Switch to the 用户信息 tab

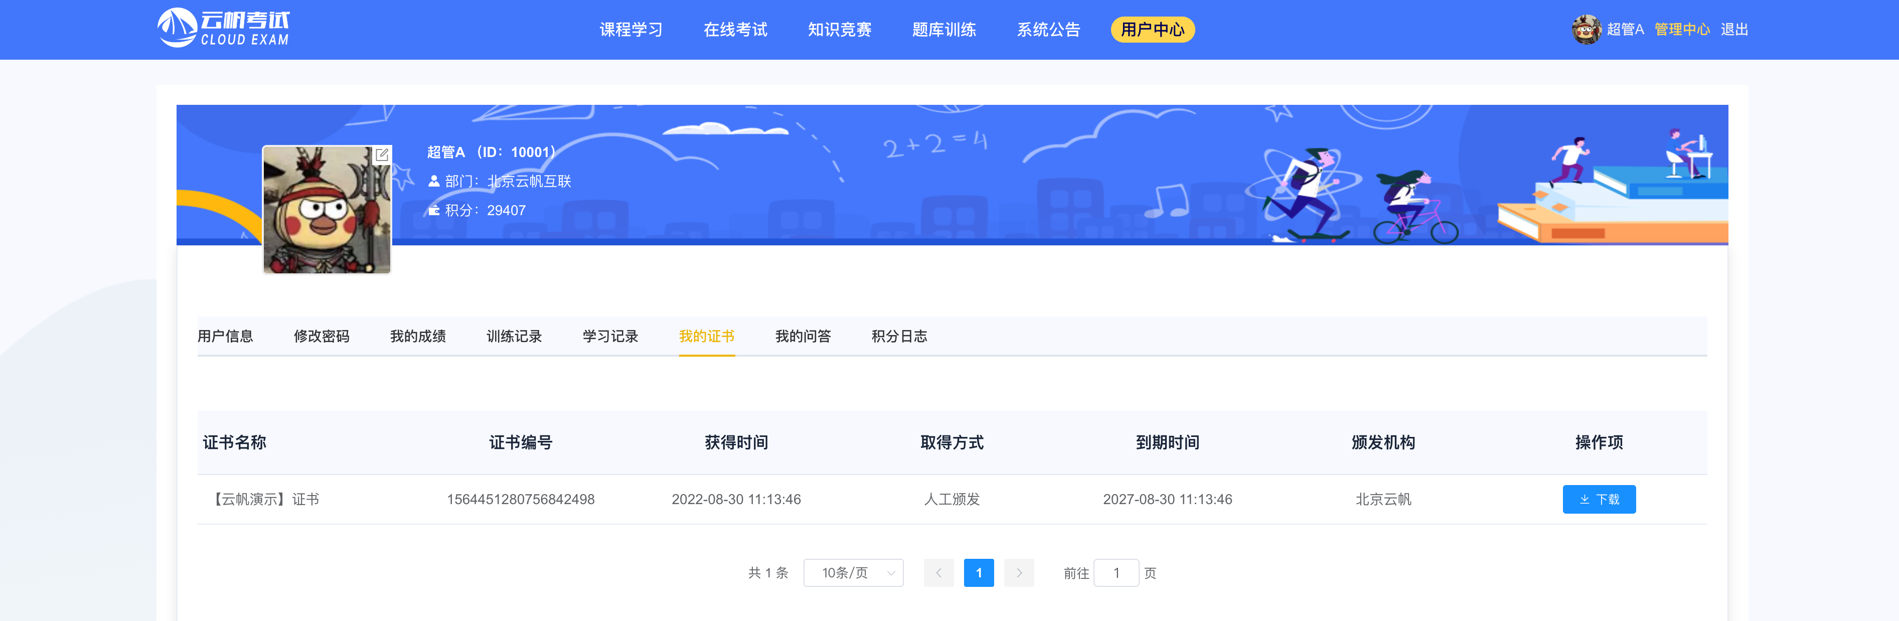(x=225, y=336)
